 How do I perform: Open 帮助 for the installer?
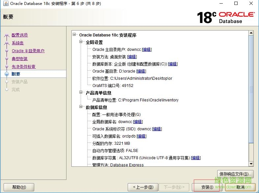[19, 187]
